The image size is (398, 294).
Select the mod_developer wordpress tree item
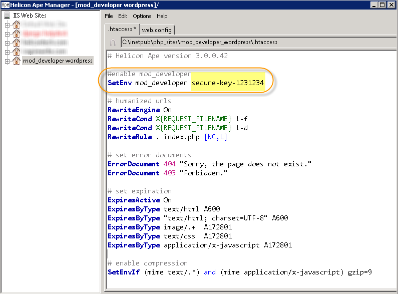[58, 61]
